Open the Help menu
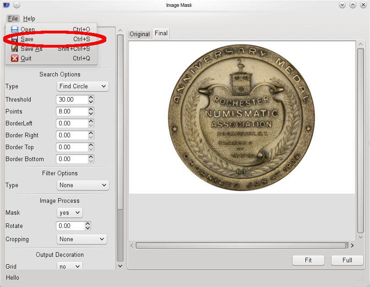The height and width of the screenshot is (287, 370). (x=29, y=18)
